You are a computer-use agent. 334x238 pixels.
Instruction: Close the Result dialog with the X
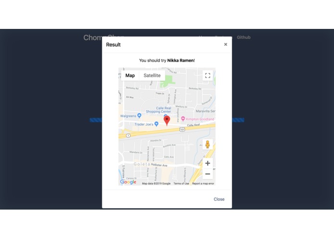[225, 44]
